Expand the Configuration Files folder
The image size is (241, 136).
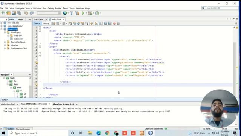(x=5, y=48)
